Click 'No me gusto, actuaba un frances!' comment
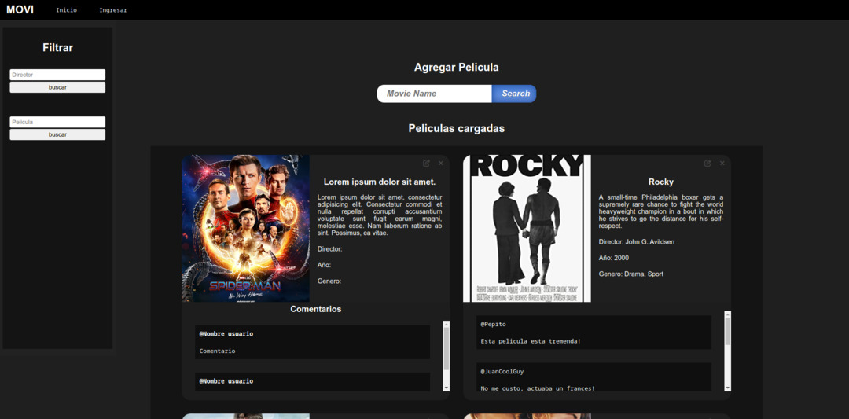This screenshot has height=419, width=849. (x=538, y=388)
